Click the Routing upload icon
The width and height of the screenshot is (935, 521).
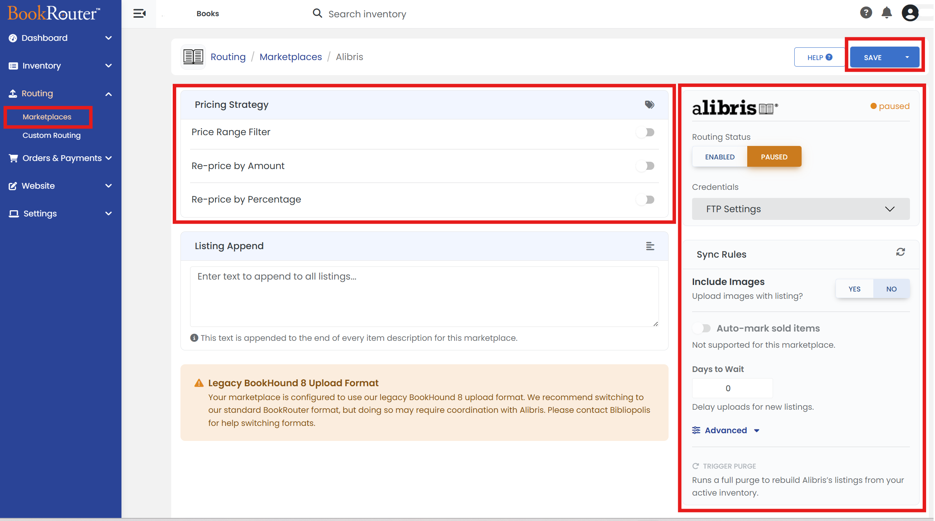(13, 94)
